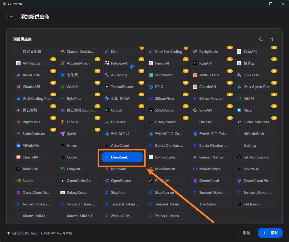The image size is (289, 242).
Task: Select the 9527CODE preset
Action: coord(255,75)
